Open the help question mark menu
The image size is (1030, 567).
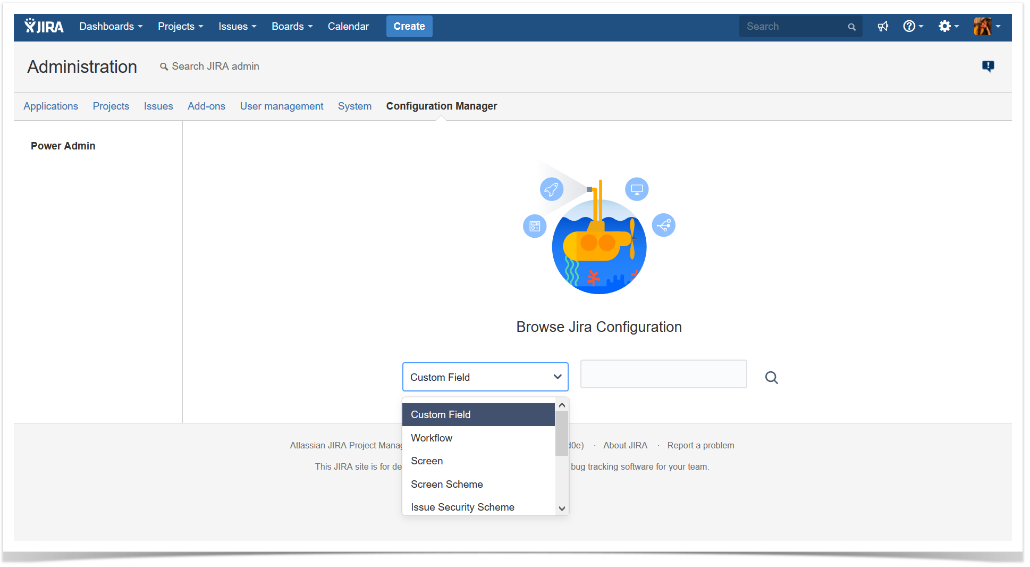click(913, 26)
